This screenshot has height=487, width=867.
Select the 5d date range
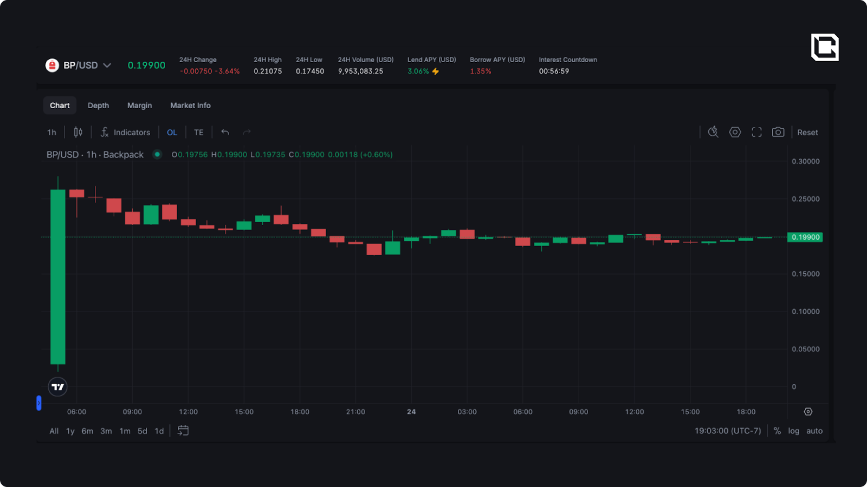(142, 431)
